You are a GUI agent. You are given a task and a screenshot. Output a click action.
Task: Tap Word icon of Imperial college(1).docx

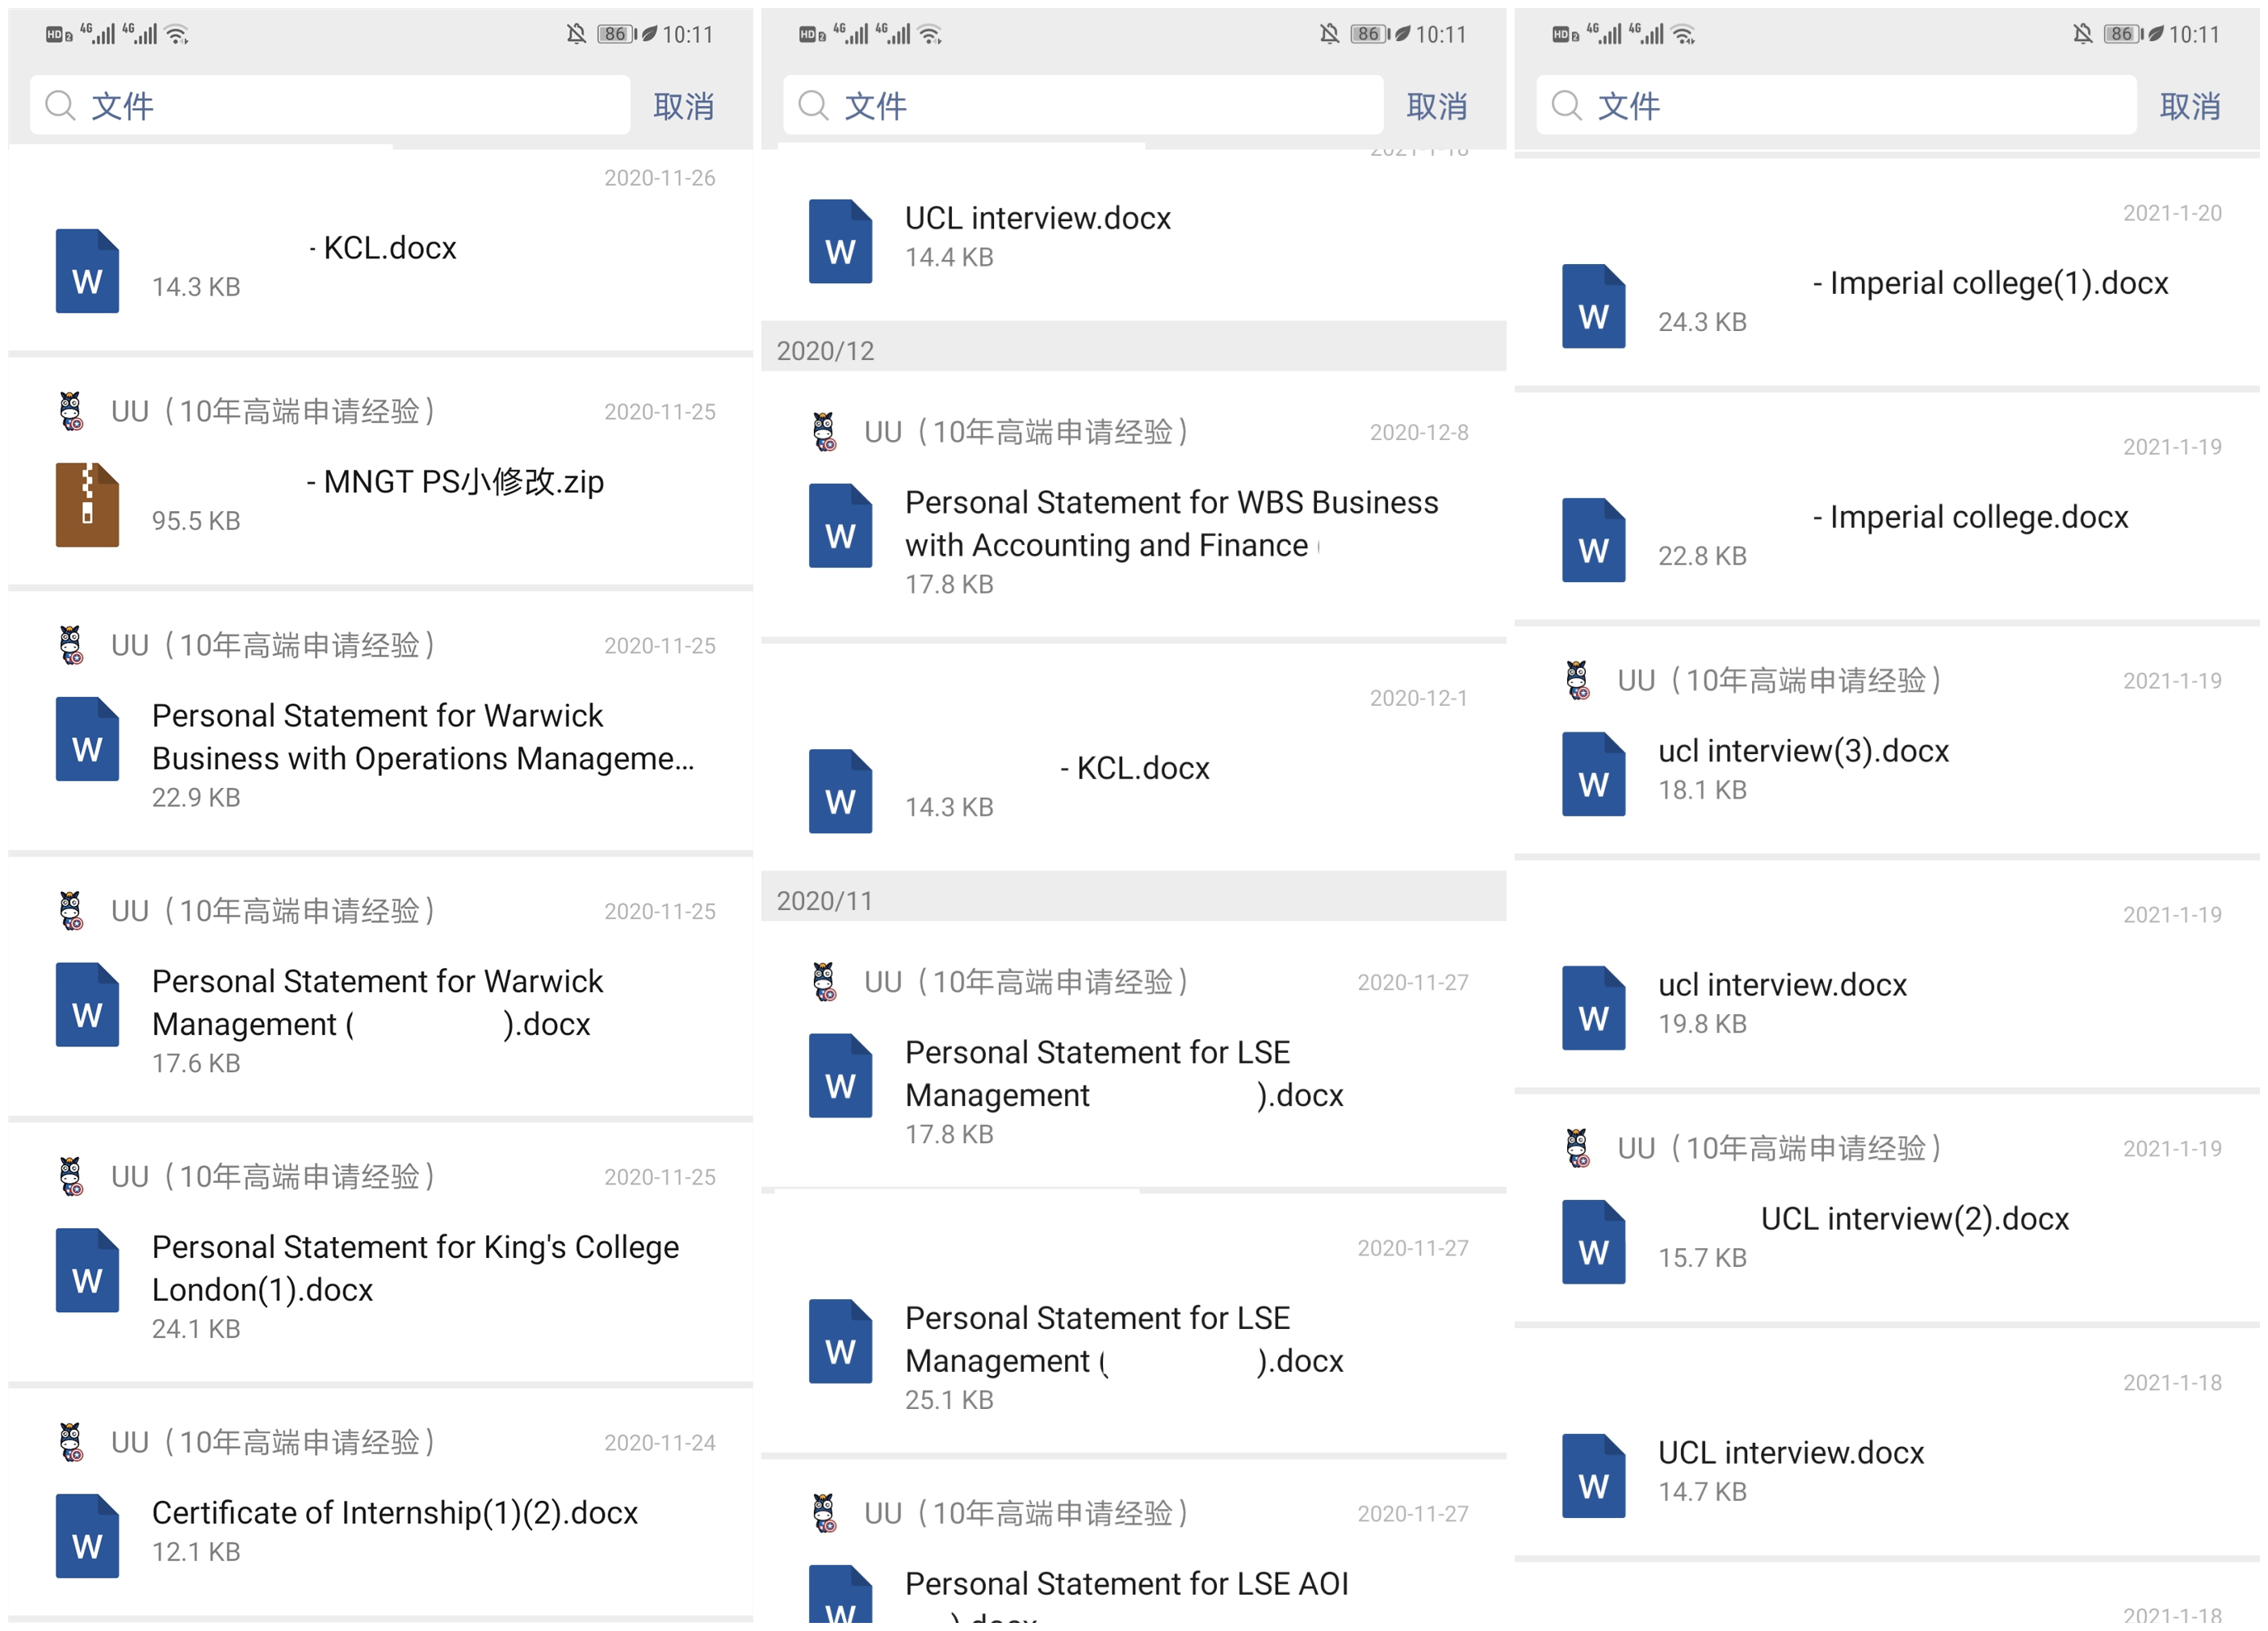(1594, 306)
